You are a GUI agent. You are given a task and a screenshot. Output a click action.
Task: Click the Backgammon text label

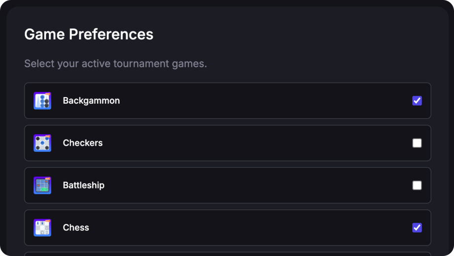click(x=91, y=101)
